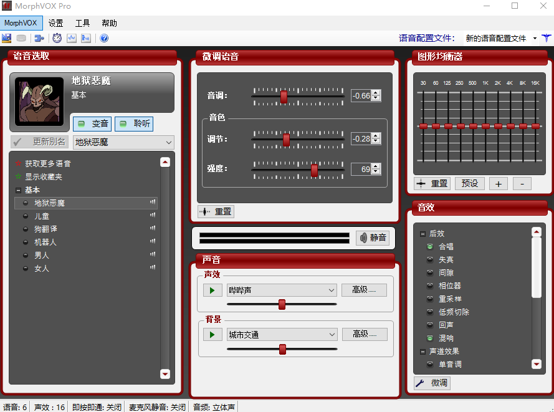Decrease the 强度 value with spinner down

point(376,172)
